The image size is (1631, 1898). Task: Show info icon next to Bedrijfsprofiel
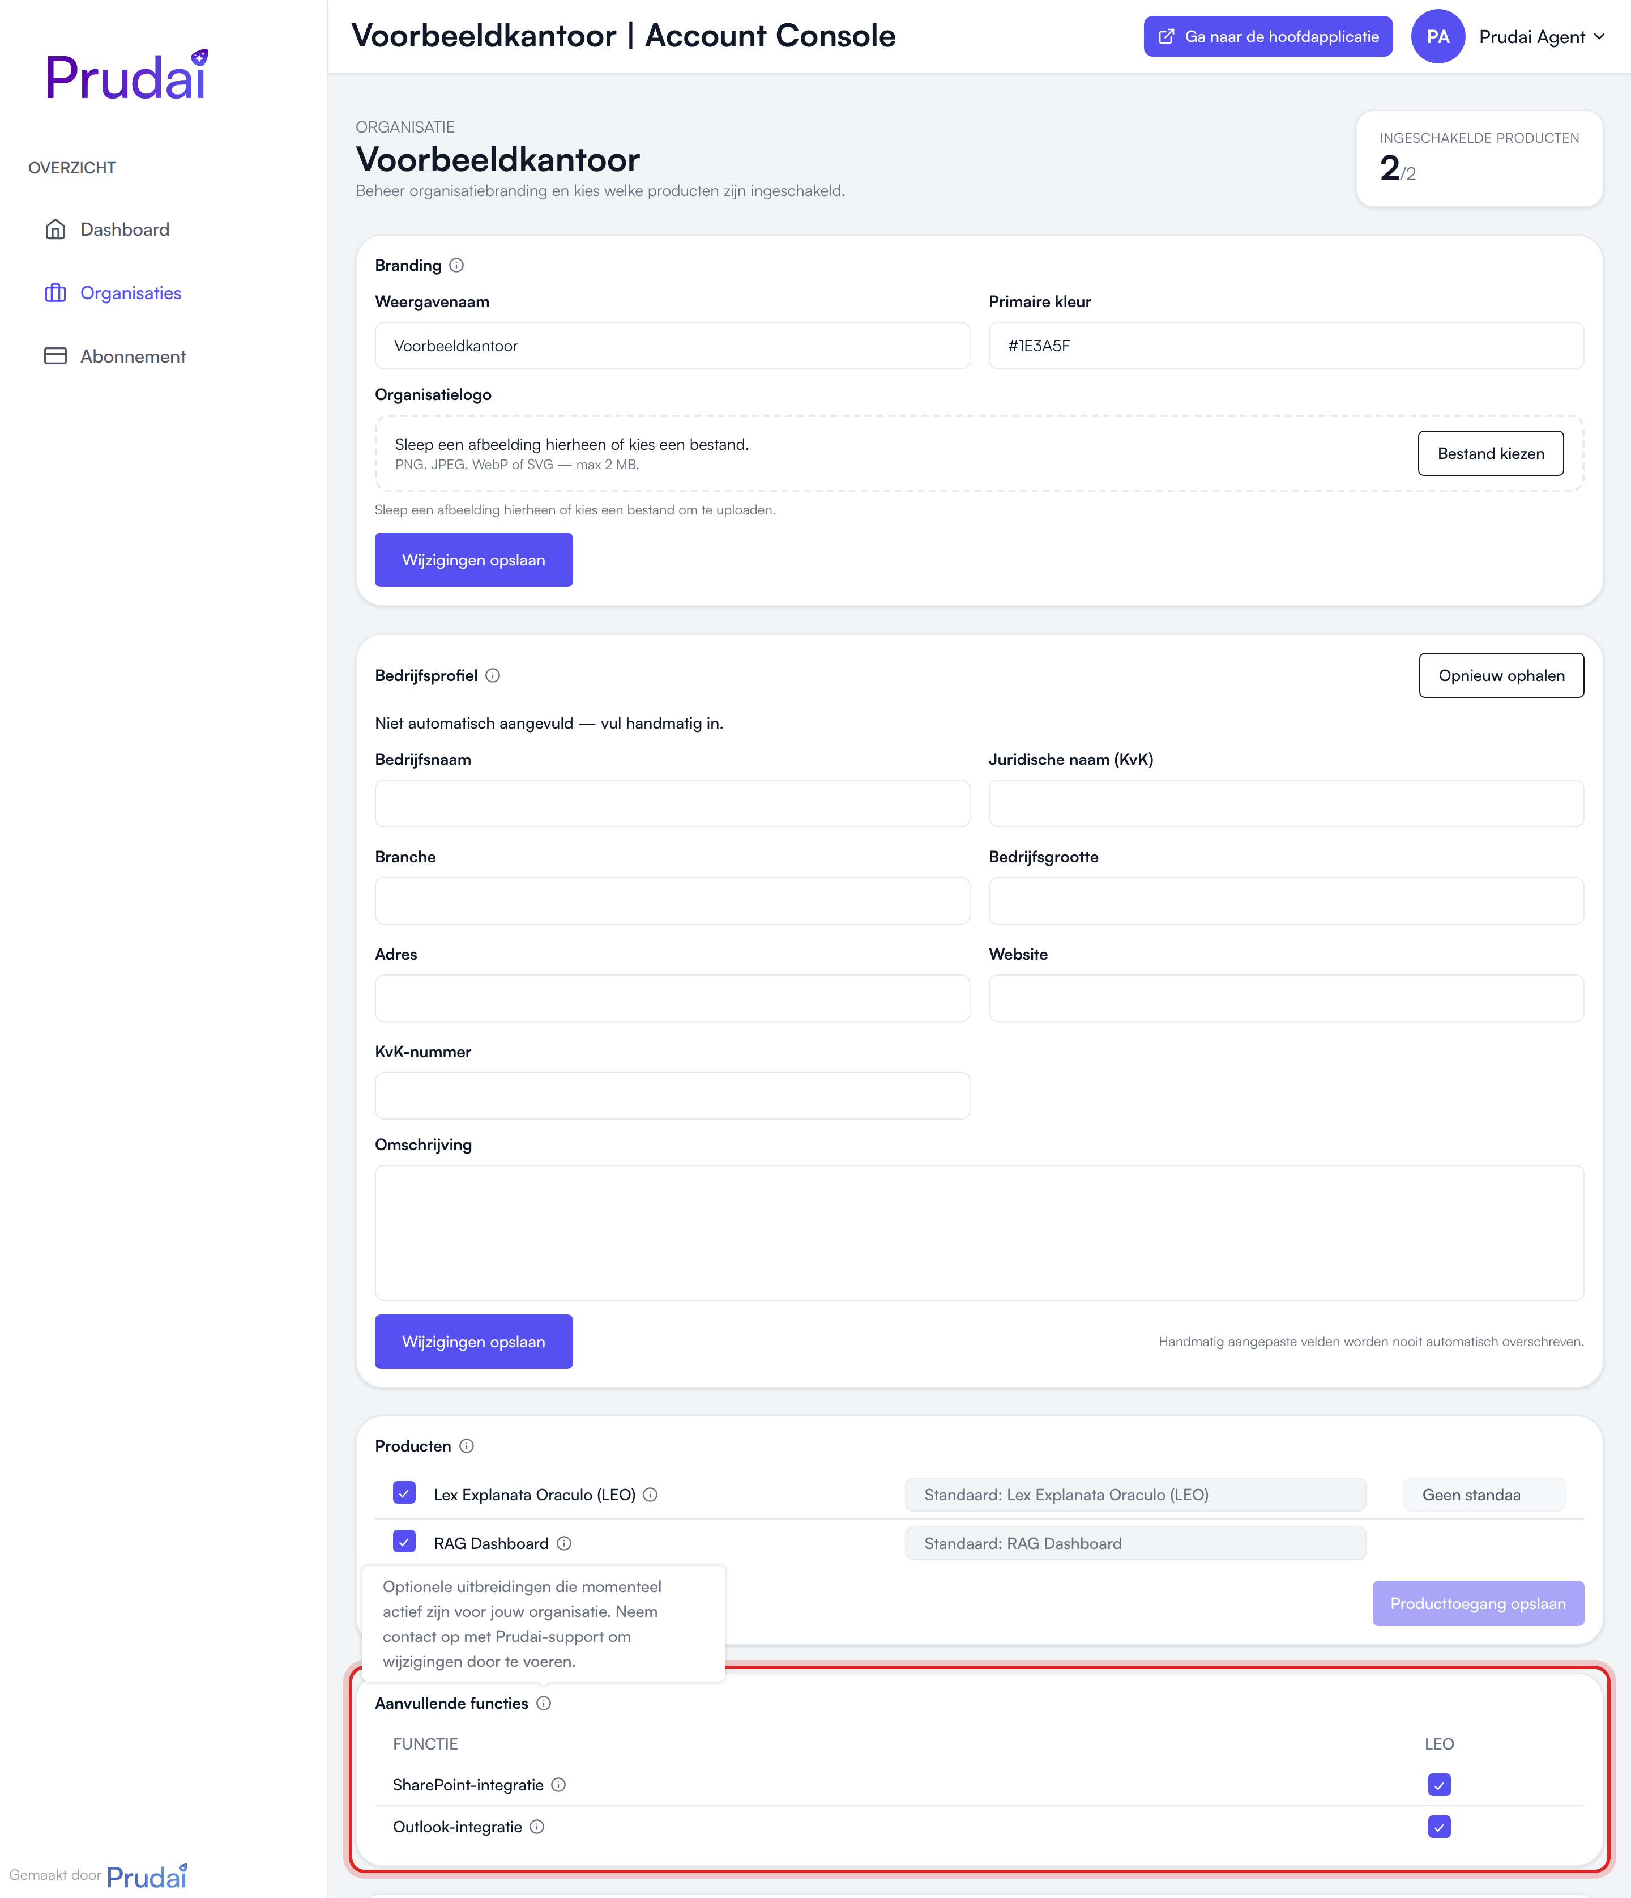[493, 676]
